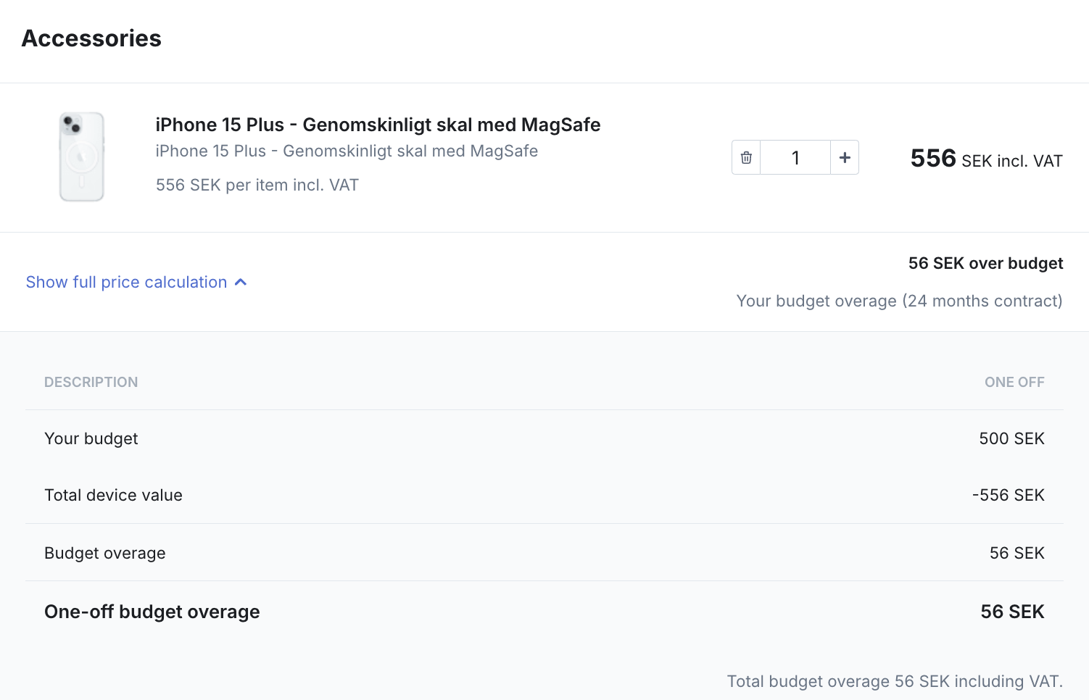
Task: Select the 'Your budget' row label
Action: coord(91,438)
